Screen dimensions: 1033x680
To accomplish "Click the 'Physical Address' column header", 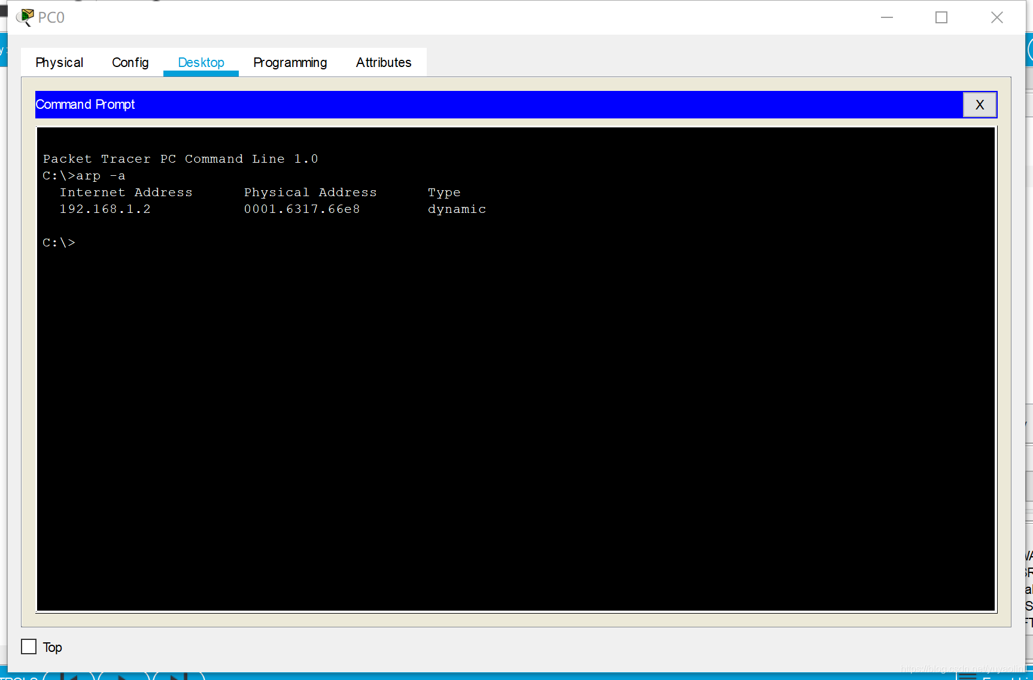I will pyautogui.click(x=311, y=192).
